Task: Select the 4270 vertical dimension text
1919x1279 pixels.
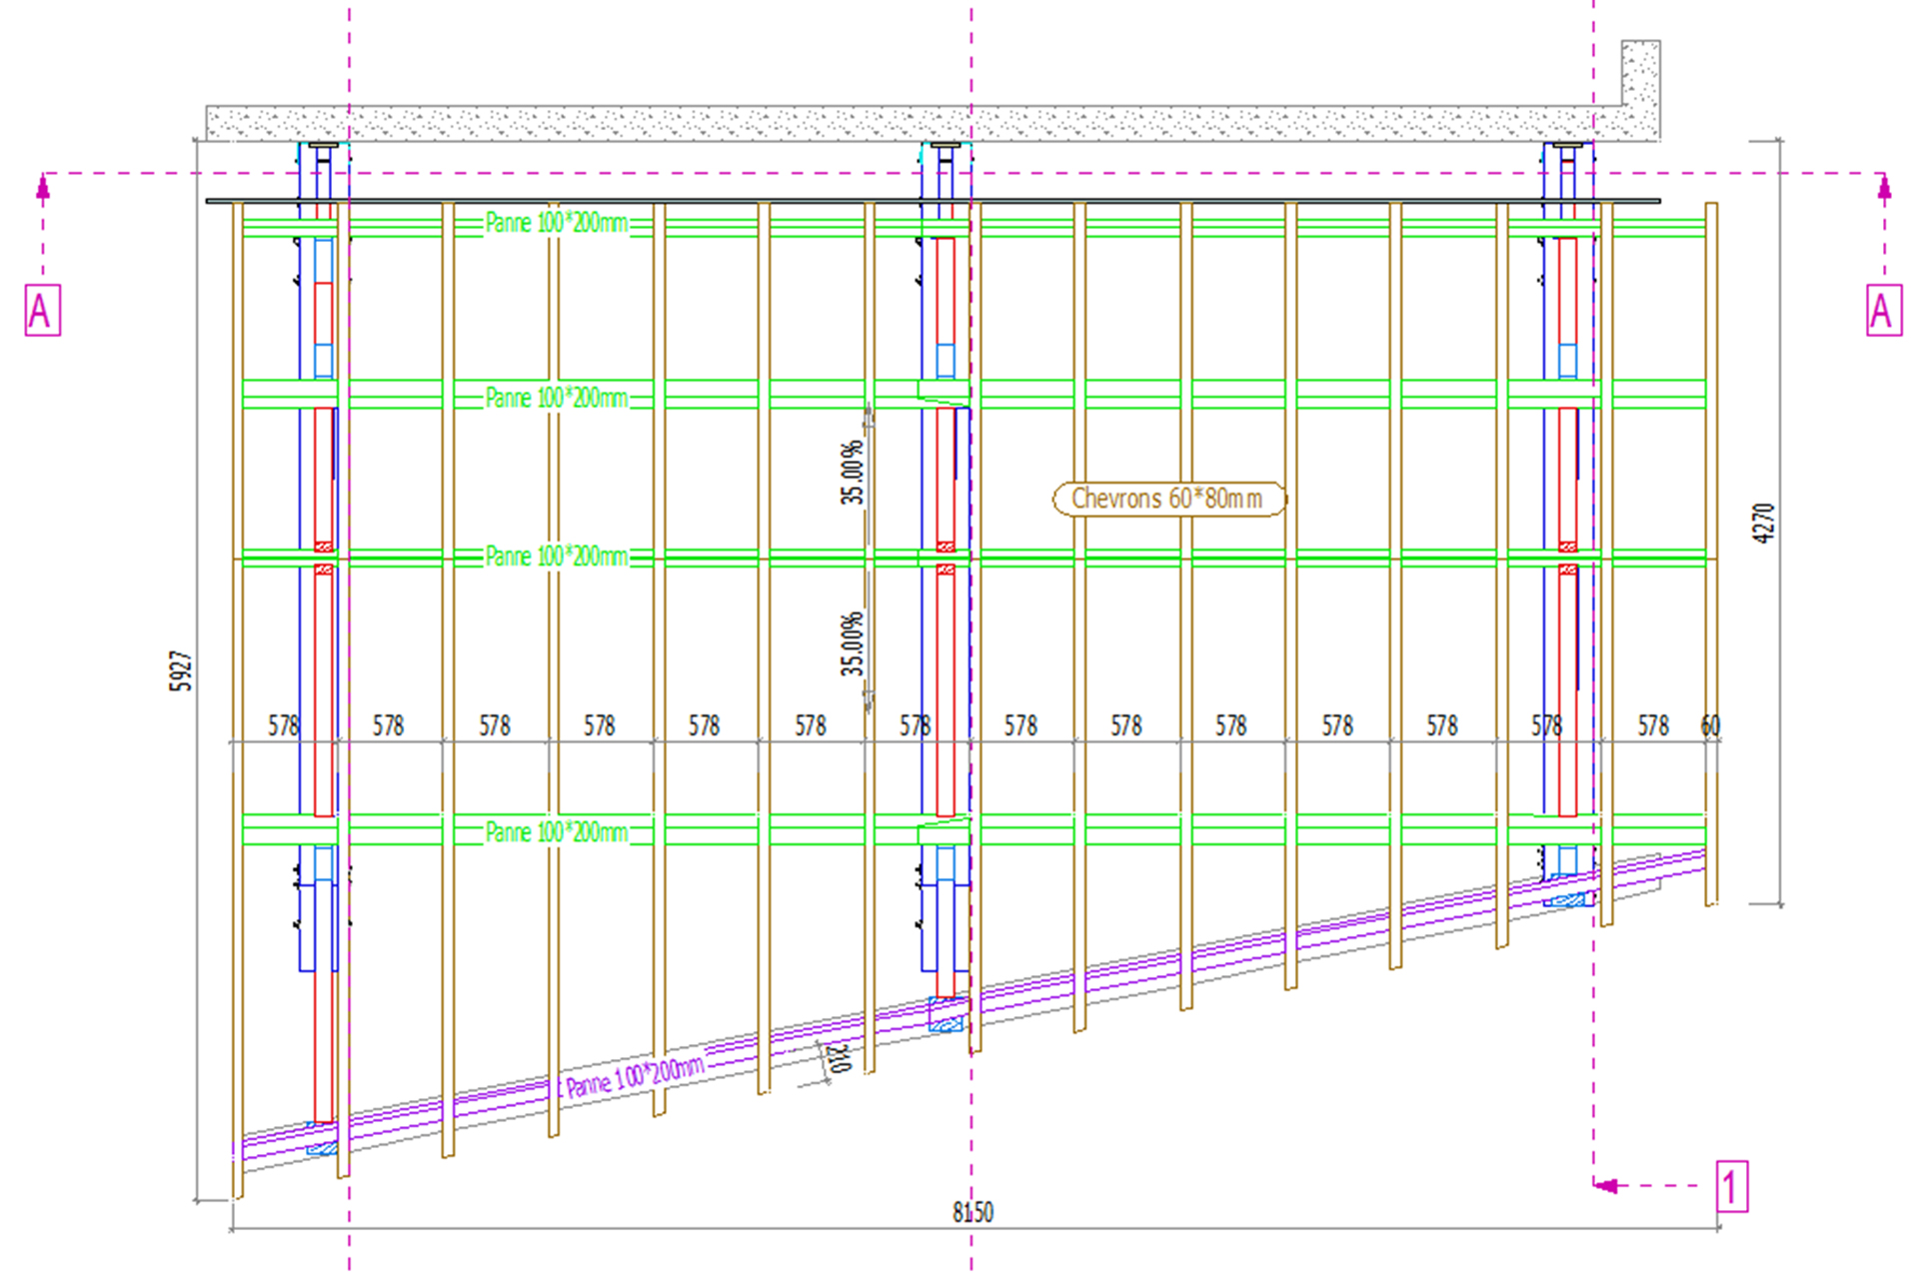Action: pos(1764,523)
